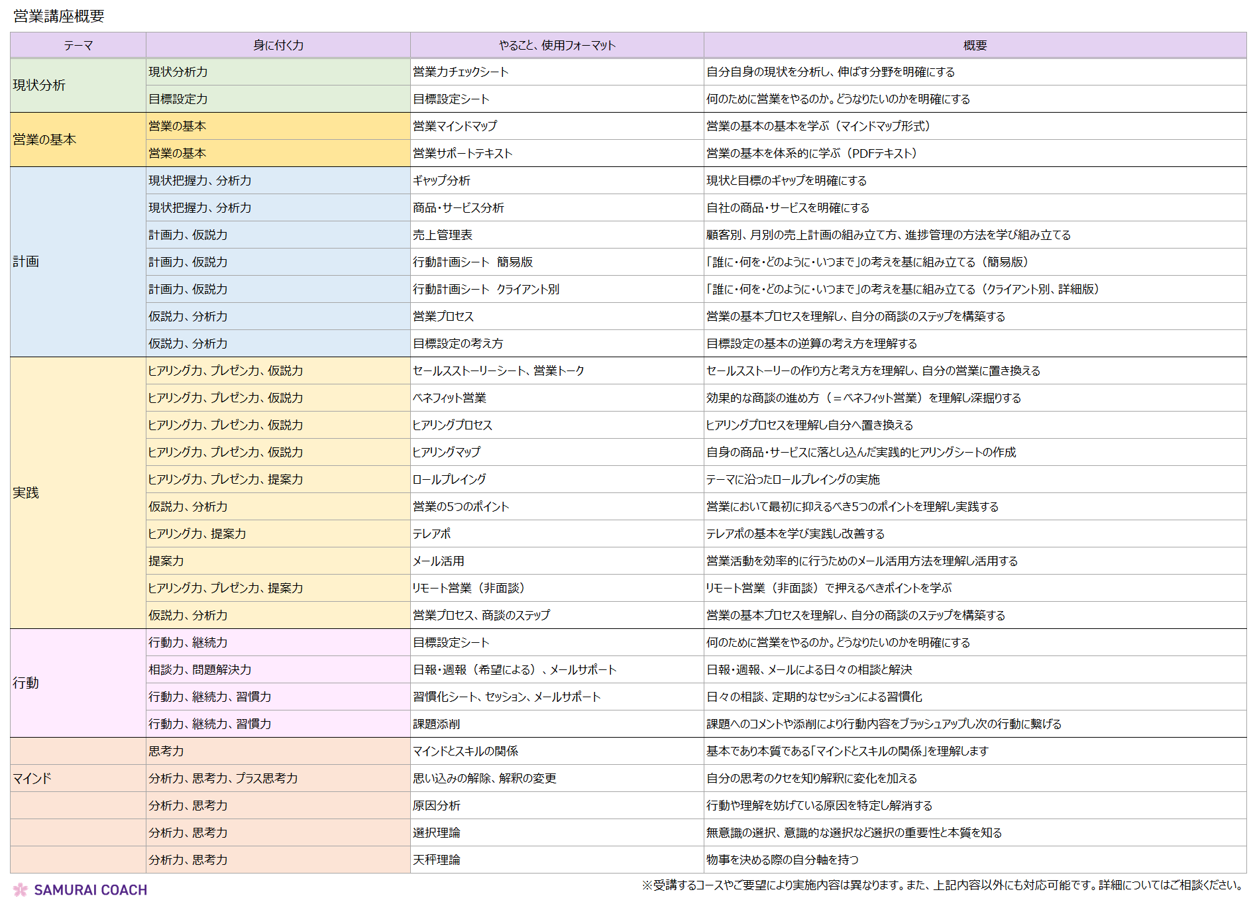Select the 営業講座概要 title text
The height and width of the screenshot is (904, 1255).
[59, 17]
